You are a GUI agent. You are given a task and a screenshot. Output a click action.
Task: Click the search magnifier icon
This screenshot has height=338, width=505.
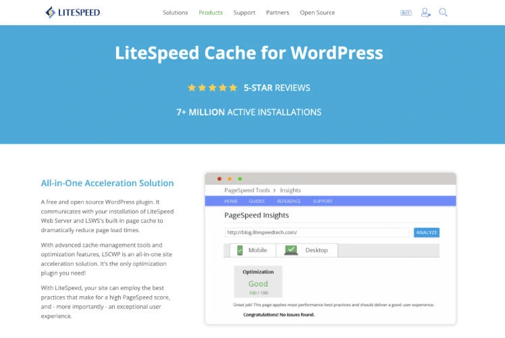pyautogui.click(x=443, y=12)
